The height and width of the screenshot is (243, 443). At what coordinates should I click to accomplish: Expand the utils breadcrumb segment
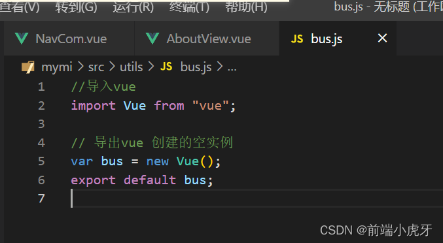[131, 67]
